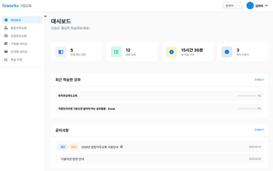273x171 pixels.
Task: Click the attachment paperclip icon on 2026년 notice
Action: pos(121,147)
